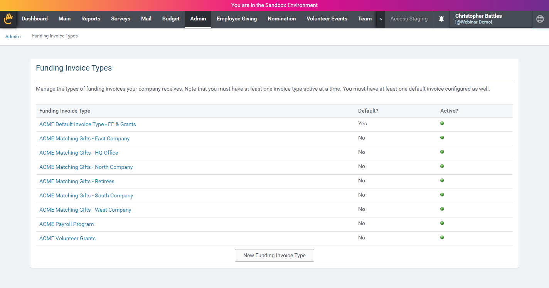Click the Admin breadcrumb link

(12, 36)
